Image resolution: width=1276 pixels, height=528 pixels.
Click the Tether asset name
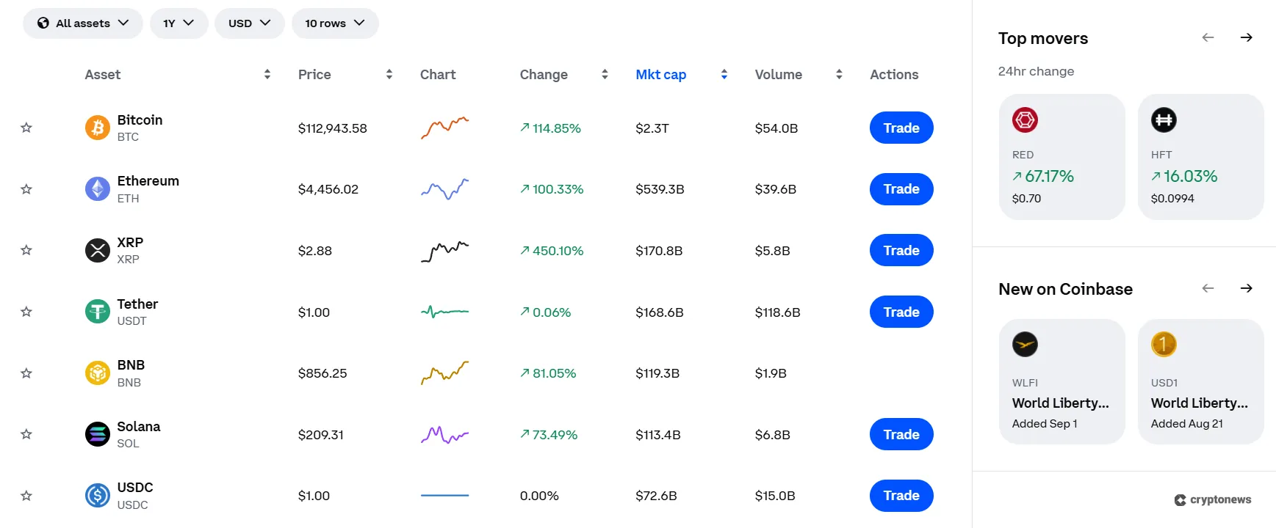tap(137, 304)
